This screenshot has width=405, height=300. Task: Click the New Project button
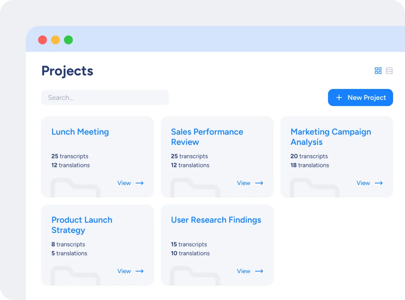click(x=360, y=97)
